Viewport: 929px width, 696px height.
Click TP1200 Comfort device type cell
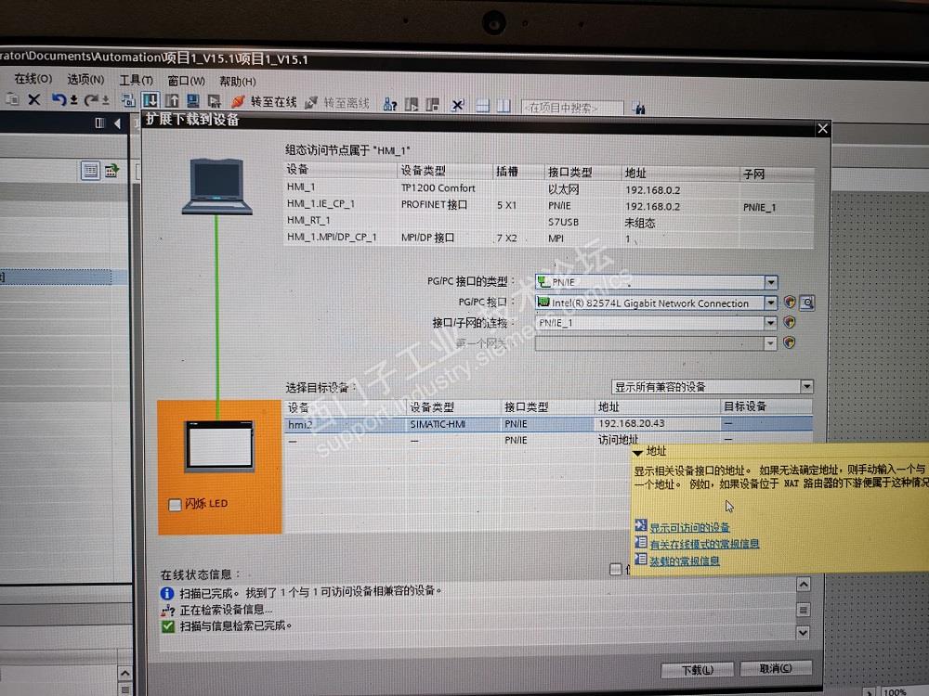coord(438,188)
